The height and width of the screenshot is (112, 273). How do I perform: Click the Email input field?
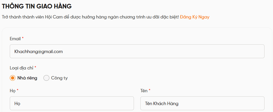pos(137,51)
